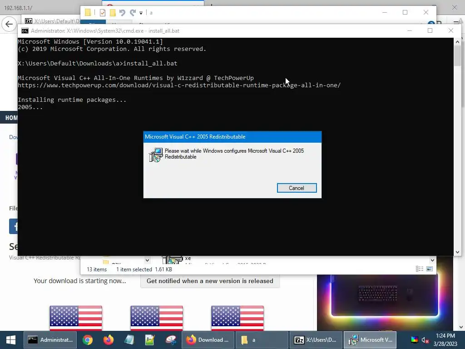Click the browser back arrow button
The height and width of the screenshot is (349, 465).
point(9,24)
